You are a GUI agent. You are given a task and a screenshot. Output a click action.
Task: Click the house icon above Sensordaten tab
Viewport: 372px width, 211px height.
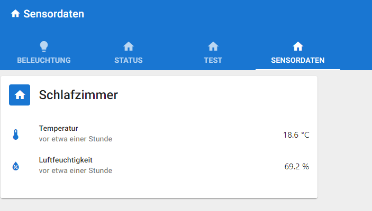pyautogui.click(x=298, y=46)
